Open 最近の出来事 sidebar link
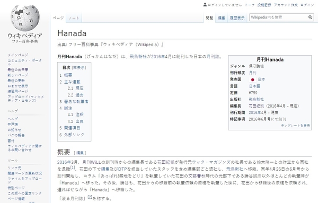The image size is (318, 203). point(18,69)
